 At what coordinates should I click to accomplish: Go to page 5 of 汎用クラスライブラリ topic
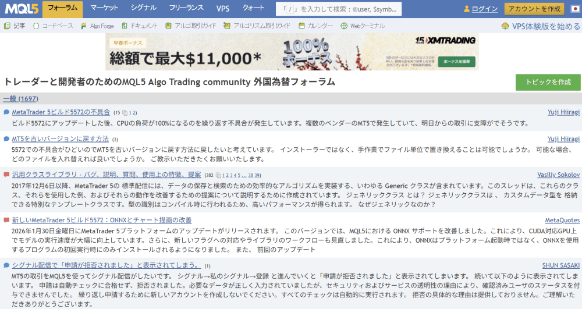pos(239,176)
